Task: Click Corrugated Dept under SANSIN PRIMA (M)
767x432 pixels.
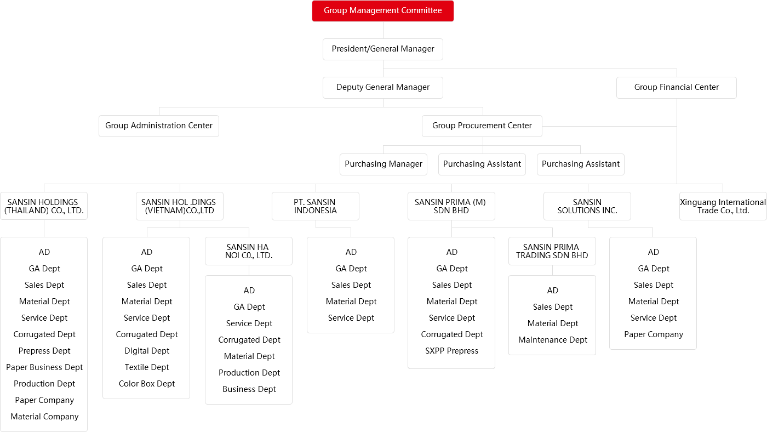Action: click(x=452, y=334)
